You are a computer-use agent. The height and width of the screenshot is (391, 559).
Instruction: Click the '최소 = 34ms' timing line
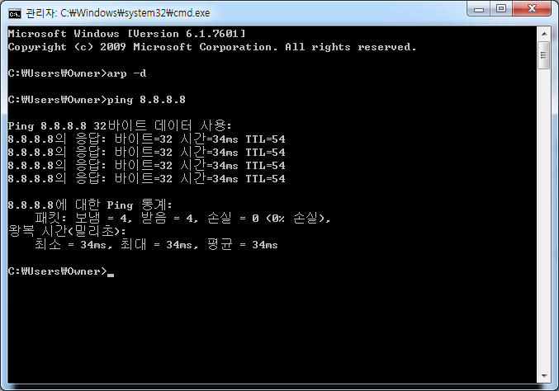pos(156,244)
